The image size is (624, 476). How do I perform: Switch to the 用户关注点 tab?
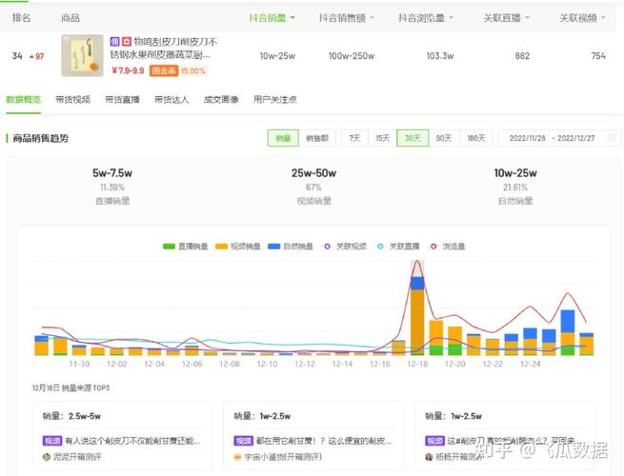[x=275, y=99]
